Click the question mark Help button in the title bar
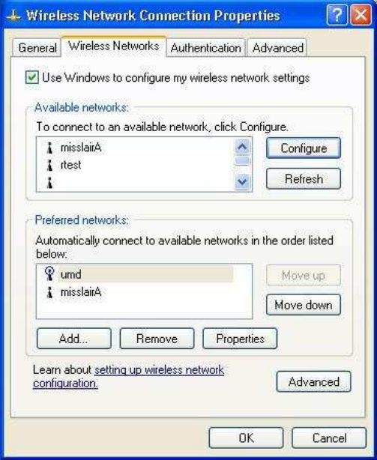The image size is (377, 460). pyautogui.click(x=337, y=15)
